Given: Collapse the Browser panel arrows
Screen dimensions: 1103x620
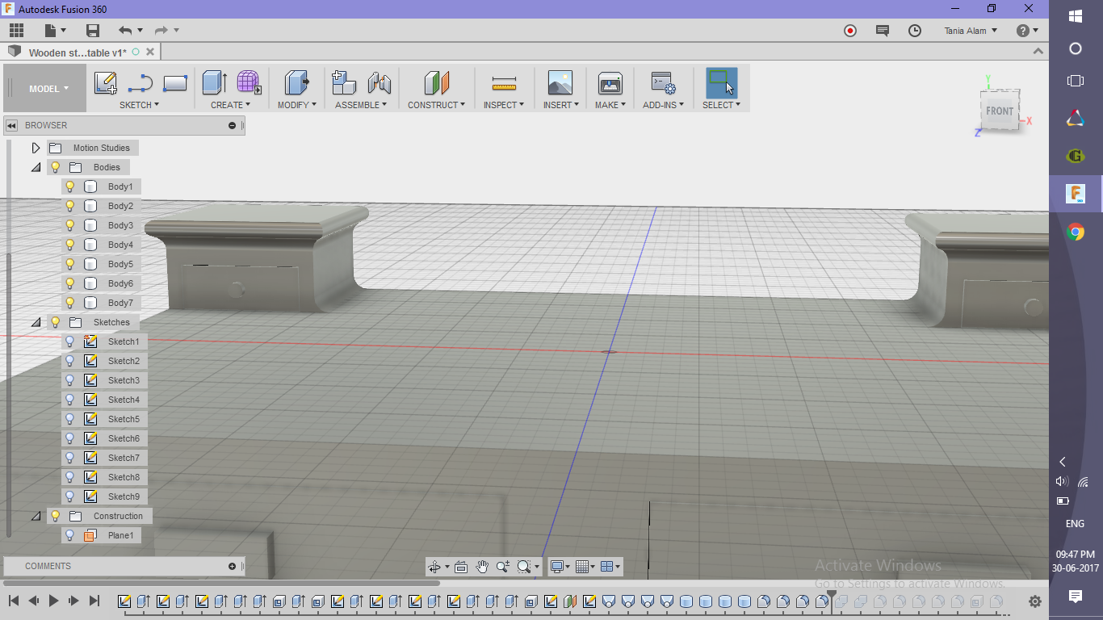Looking at the screenshot, I should tap(12, 125).
